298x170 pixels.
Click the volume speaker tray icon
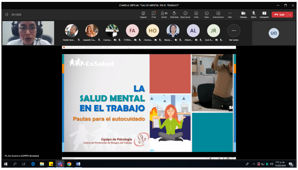point(272,164)
